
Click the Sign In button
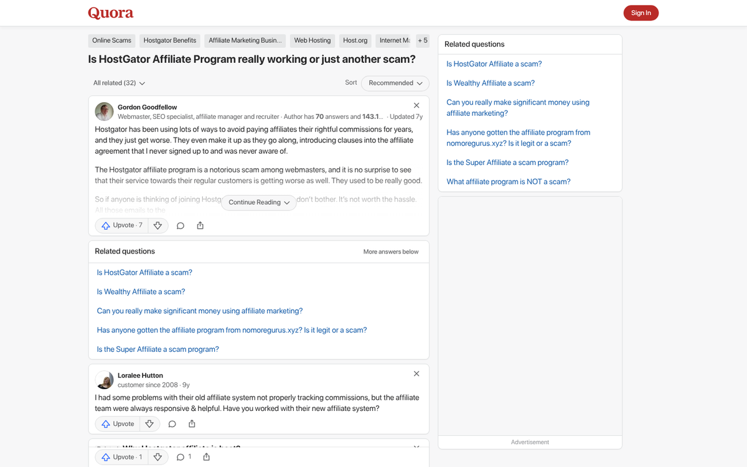pos(641,12)
